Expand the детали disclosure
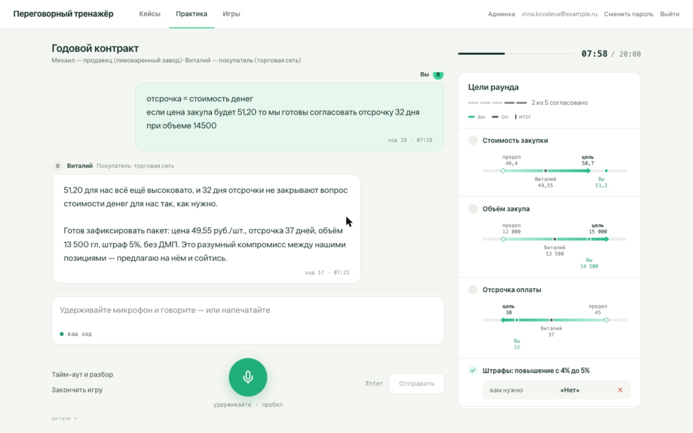 pyautogui.click(x=64, y=419)
